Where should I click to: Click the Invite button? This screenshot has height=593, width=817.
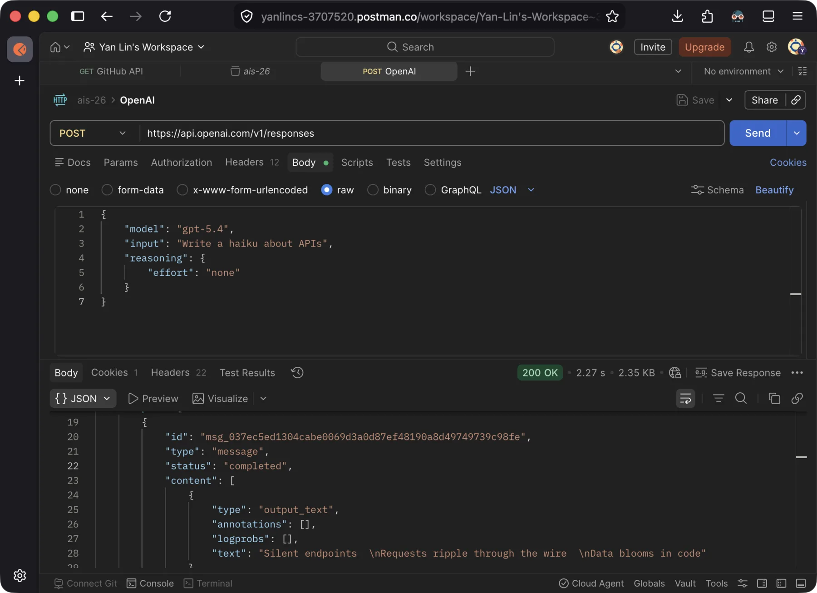coord(653,47)
